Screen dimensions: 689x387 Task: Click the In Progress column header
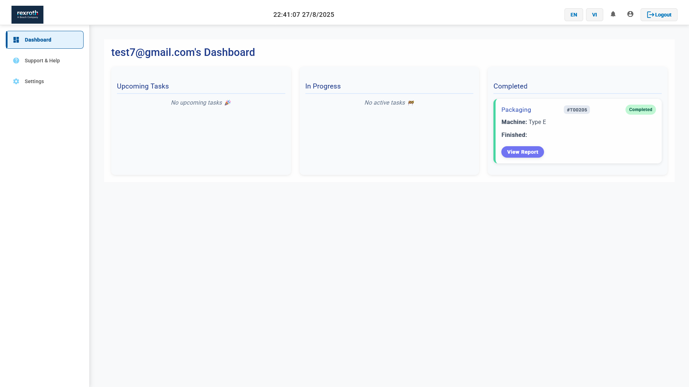coord(323,86)
